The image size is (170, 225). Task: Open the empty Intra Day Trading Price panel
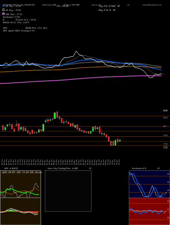[x=68, y=191]
